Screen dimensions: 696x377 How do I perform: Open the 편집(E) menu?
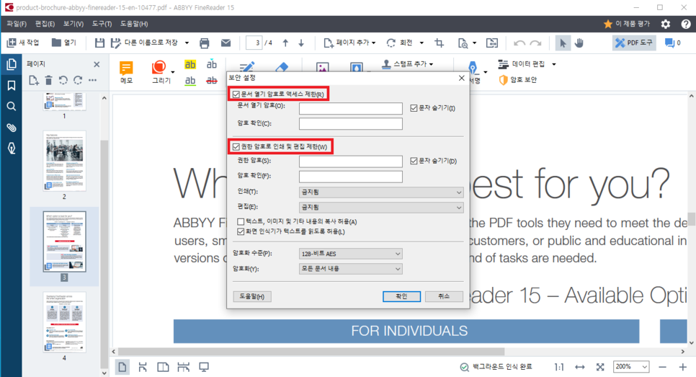pyautogui.click(x=45, y=24)
